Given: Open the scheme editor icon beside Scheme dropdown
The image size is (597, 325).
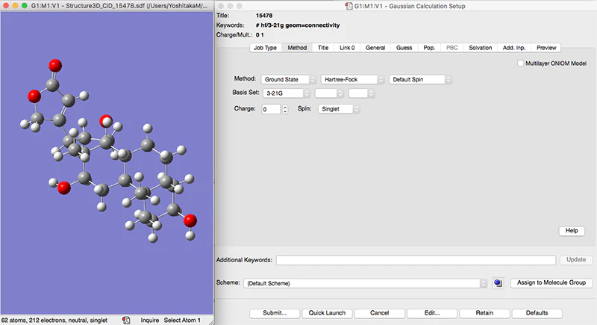Looking at the screenshot, I should pos(498,283).
